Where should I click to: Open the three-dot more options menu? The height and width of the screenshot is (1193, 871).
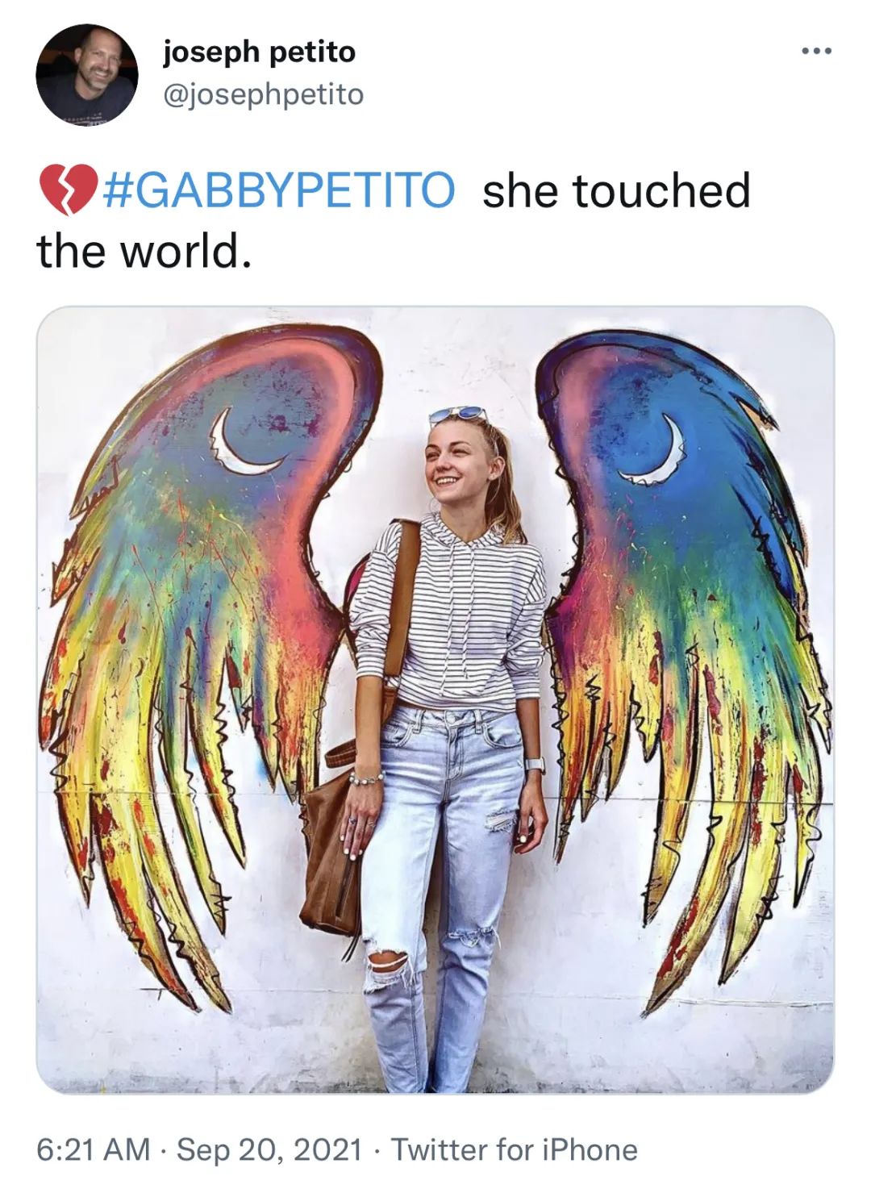815,52
